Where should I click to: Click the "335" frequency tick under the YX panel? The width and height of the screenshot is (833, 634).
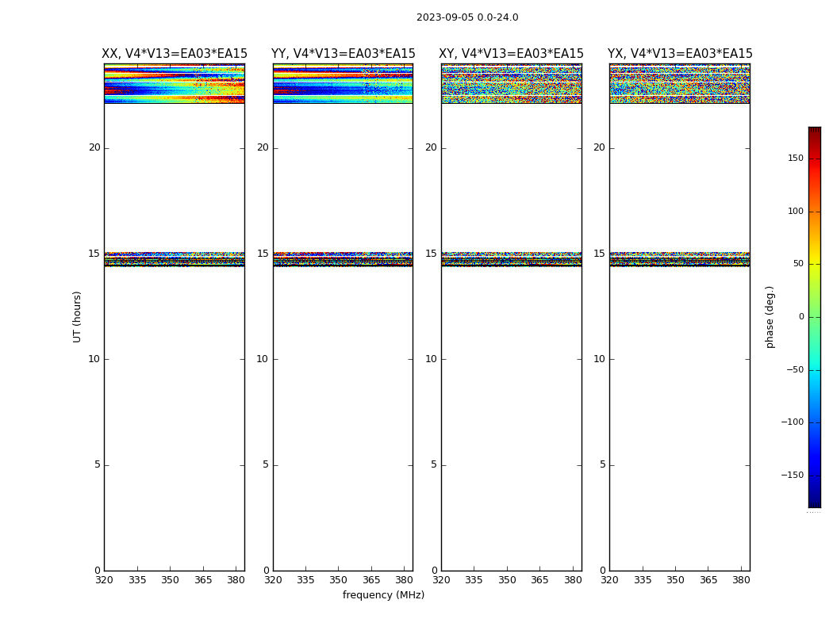click(x=643, y=580)
